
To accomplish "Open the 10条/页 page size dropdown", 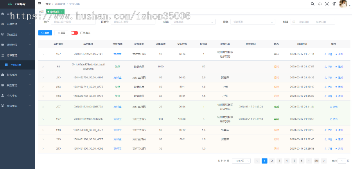I will click(241, 161).
